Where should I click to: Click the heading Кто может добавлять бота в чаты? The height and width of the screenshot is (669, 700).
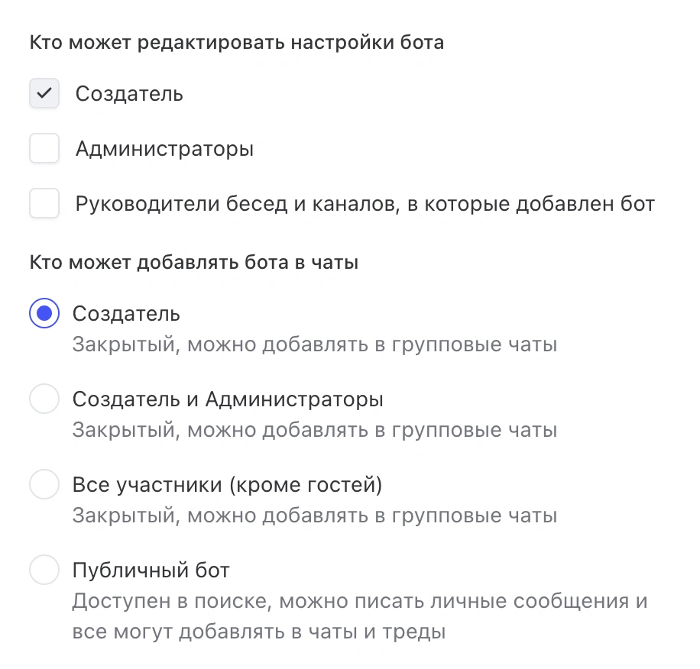tap(194, 263)
